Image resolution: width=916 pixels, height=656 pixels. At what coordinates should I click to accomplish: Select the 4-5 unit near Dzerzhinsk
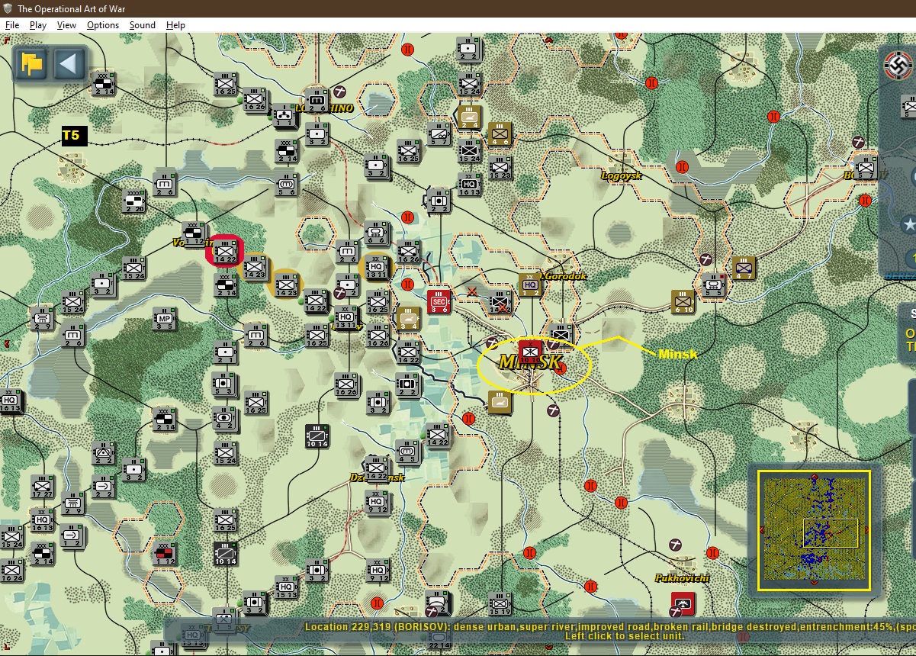(408, 452)
